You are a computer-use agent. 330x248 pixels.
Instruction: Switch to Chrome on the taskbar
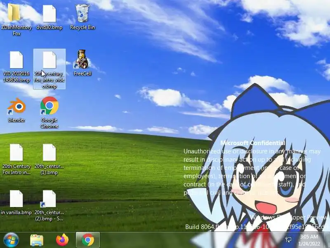click(88, 240)
